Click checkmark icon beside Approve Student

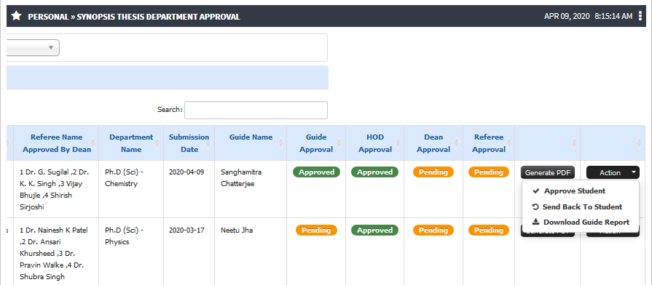point(536,191)
